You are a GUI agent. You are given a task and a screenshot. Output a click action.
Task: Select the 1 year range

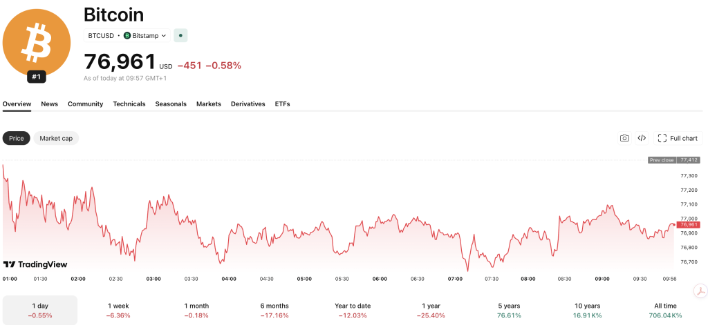[x=430, y=310]
